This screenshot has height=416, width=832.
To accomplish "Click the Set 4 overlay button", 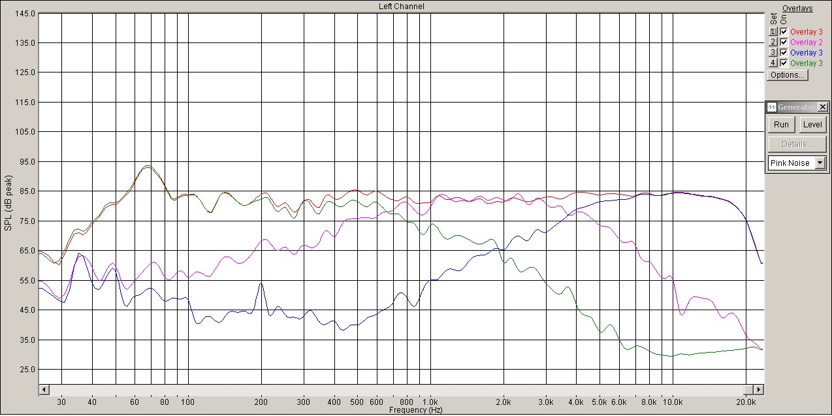I will coord(773,63).
